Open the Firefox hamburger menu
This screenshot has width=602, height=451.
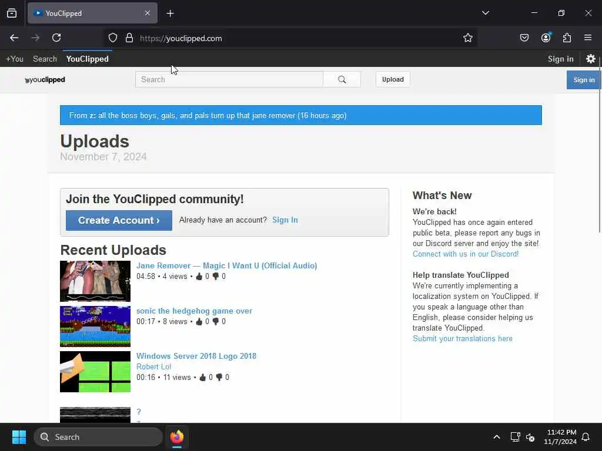click(x=588, y=38)
